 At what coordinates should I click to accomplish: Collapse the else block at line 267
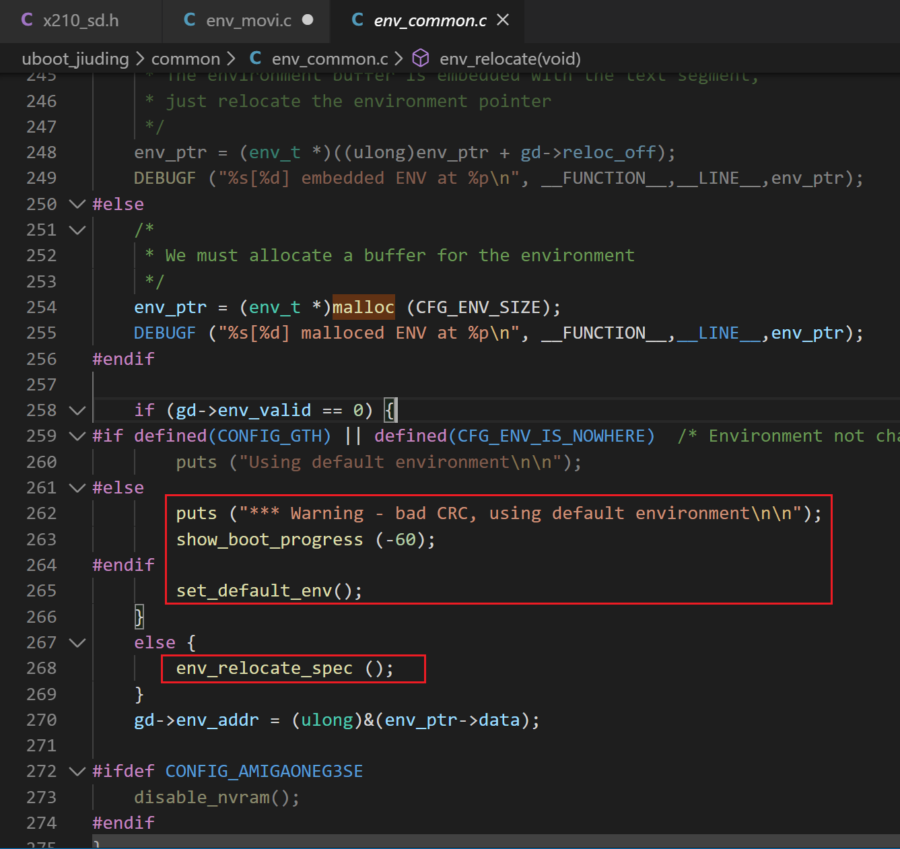[x=77, y=643]
